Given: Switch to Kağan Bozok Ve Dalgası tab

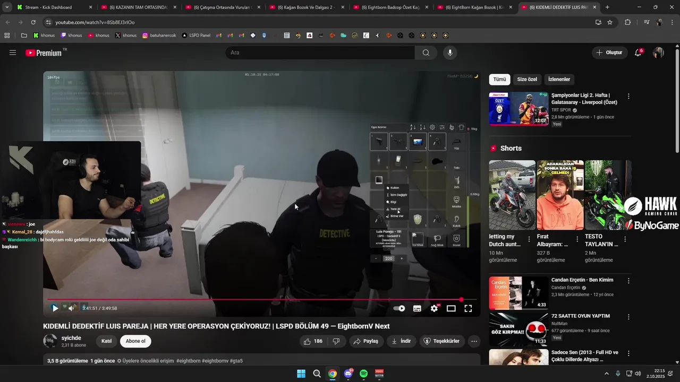Looking at the screenshot, I should [x=305, y=7].
